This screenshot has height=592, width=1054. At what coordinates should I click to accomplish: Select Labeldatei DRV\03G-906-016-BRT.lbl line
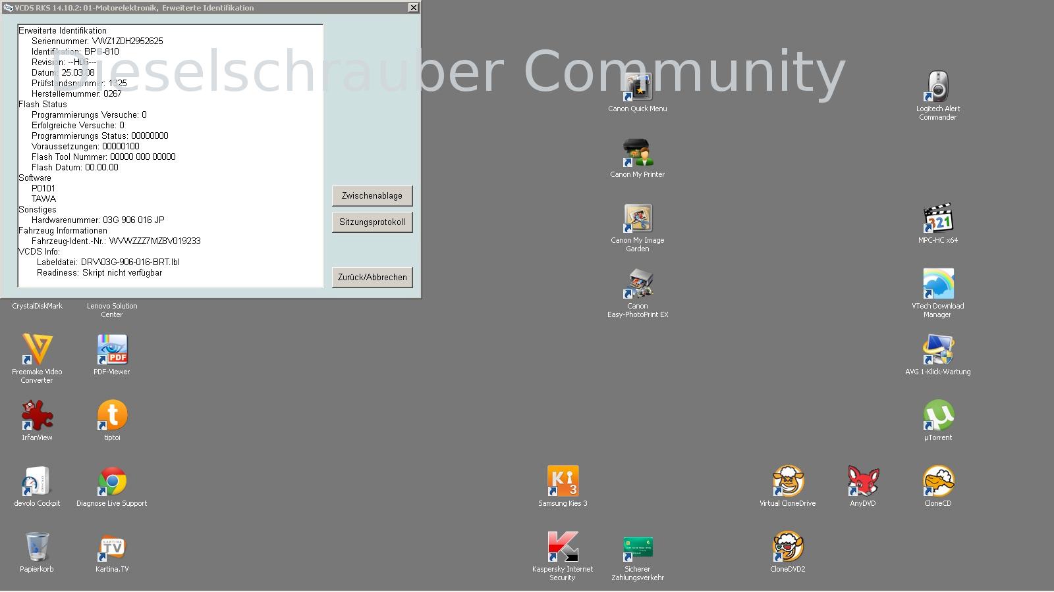108,262
